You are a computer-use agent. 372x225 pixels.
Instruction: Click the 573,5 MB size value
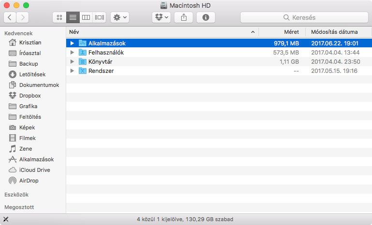tap(286, 53)
